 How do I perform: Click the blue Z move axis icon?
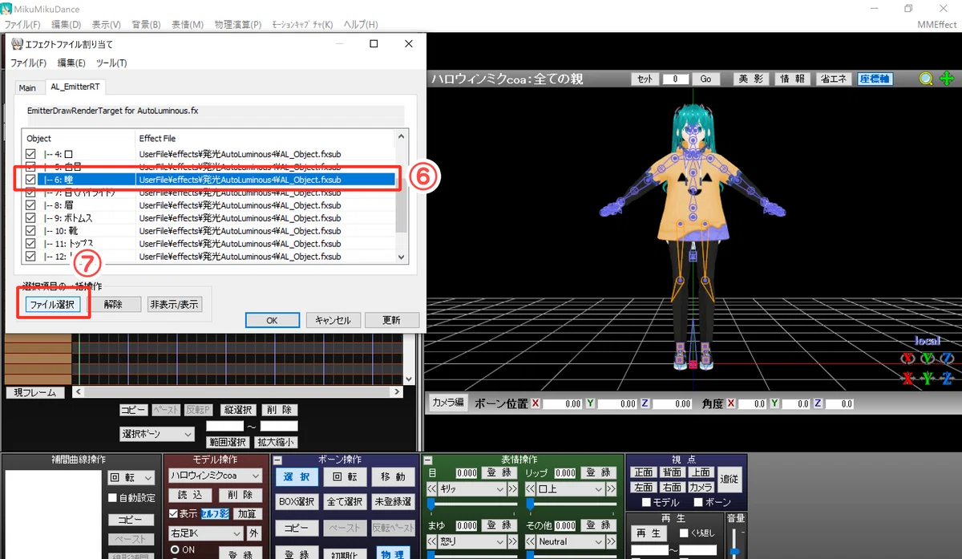point(948,377)
